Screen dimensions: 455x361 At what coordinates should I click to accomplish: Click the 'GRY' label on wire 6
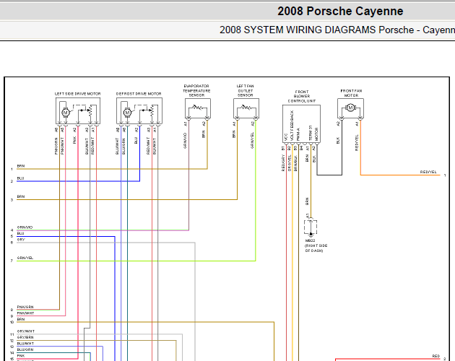pyautogui.click(x=21, y=240)
